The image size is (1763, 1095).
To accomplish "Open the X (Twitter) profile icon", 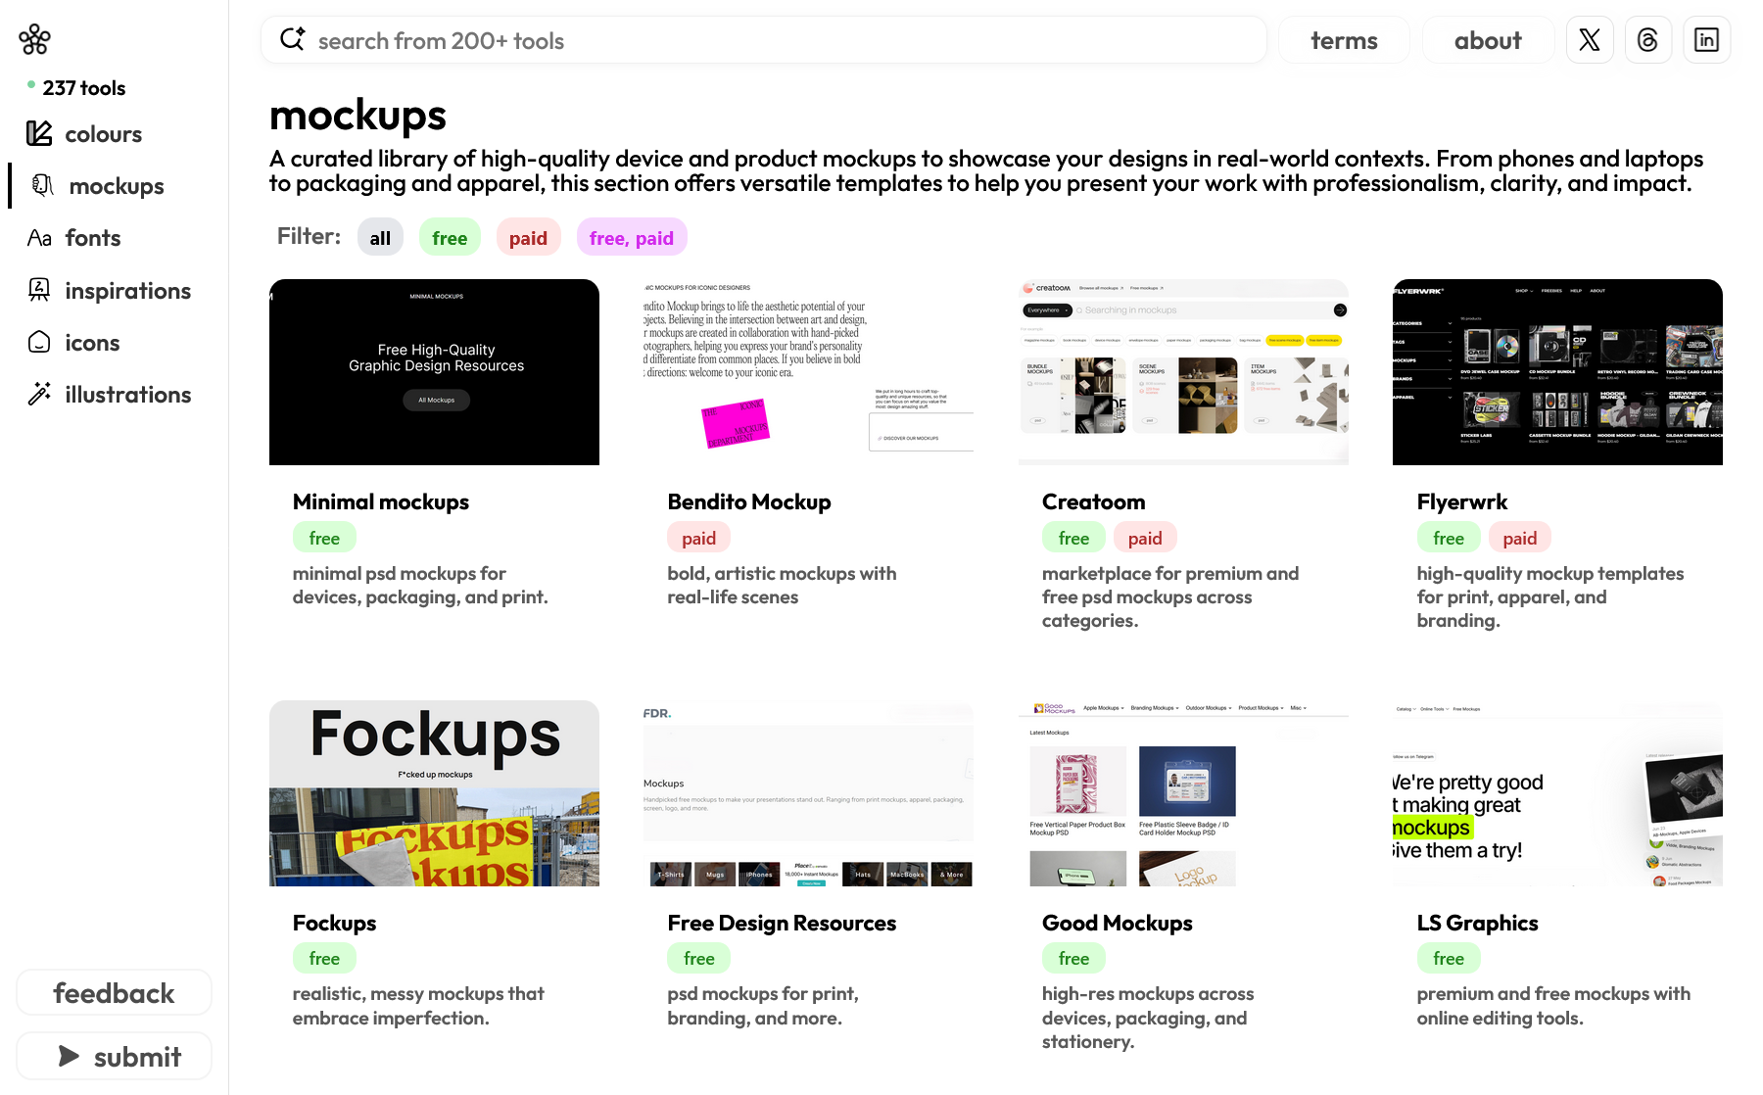I will coord(1589,39).
